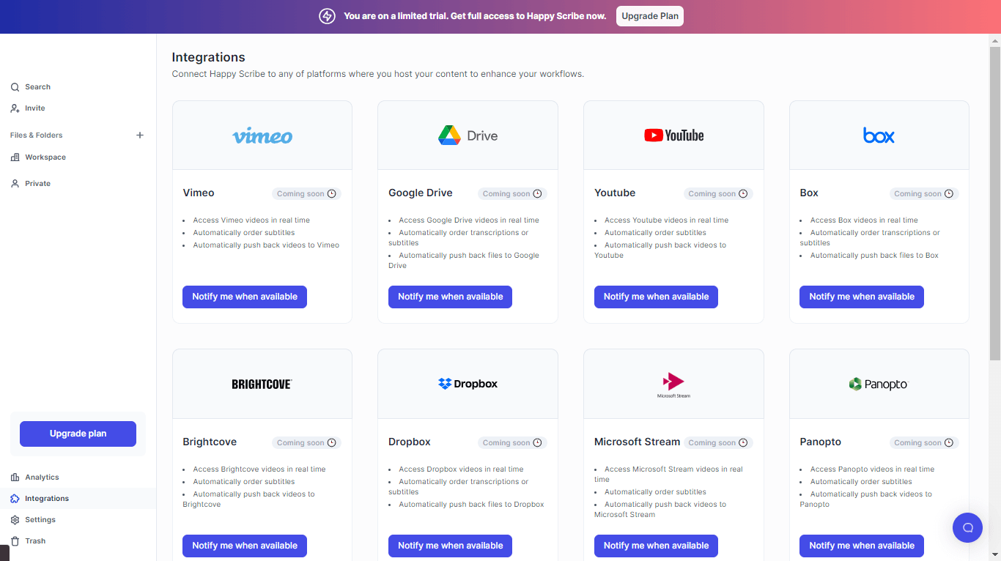
Task: Click the Trash bin icon
Action: (x=15, y=541)
